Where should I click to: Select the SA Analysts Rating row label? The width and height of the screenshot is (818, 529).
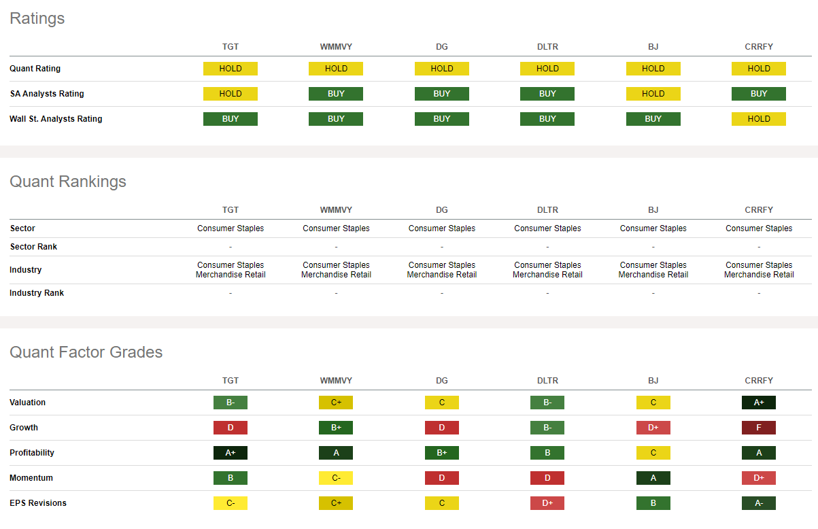(47, 94)
